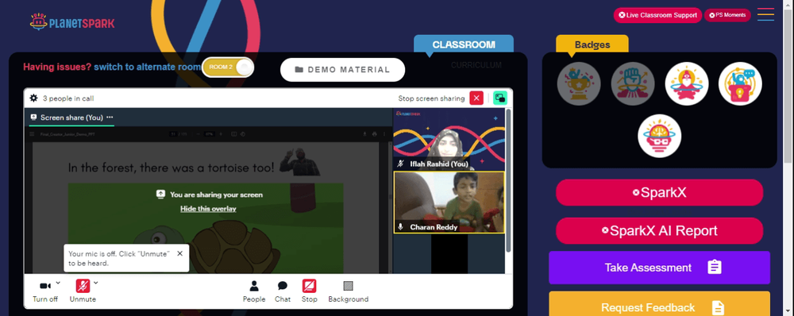Switch to the Curriculum tab
Image resolution: width=794 pixels, height=316 pixels.
[x=476, y=65]
